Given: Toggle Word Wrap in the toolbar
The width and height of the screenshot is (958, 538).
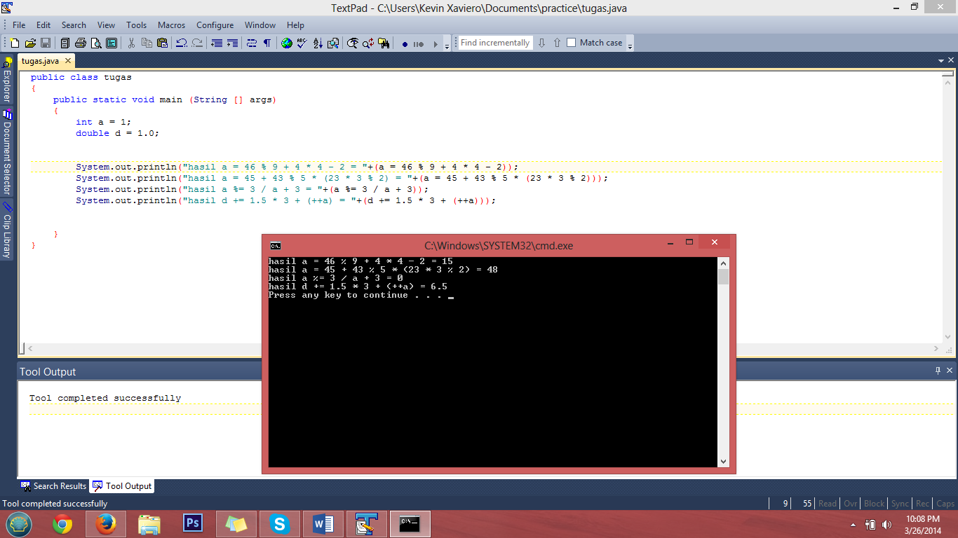Looking at the screenshot, I should click(x=252, y=43).
